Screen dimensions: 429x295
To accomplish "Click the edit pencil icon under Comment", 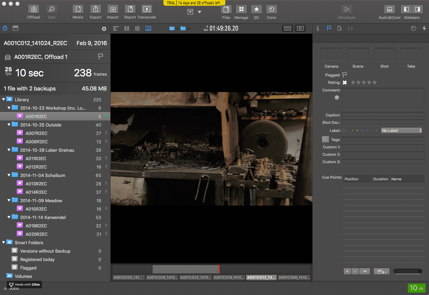I will [337, 98].
